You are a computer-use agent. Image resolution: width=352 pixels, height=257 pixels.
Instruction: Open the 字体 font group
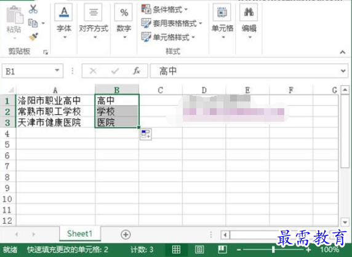[64, 22]
